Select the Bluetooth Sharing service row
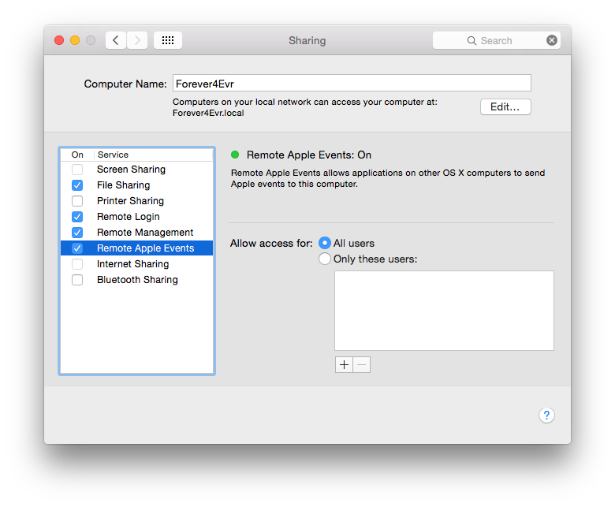The height and width of the screenshot is (507, 615). pyautogui.click(x=137, y=280)
